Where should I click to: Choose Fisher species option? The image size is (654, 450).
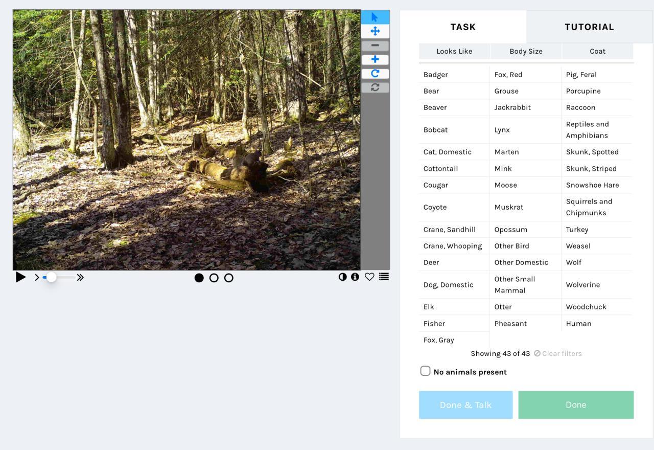tap(454, 324)
